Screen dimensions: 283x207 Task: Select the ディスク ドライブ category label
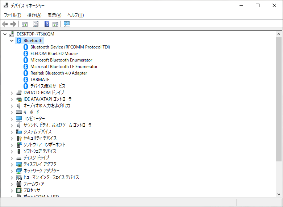click(x=36, y=157)
